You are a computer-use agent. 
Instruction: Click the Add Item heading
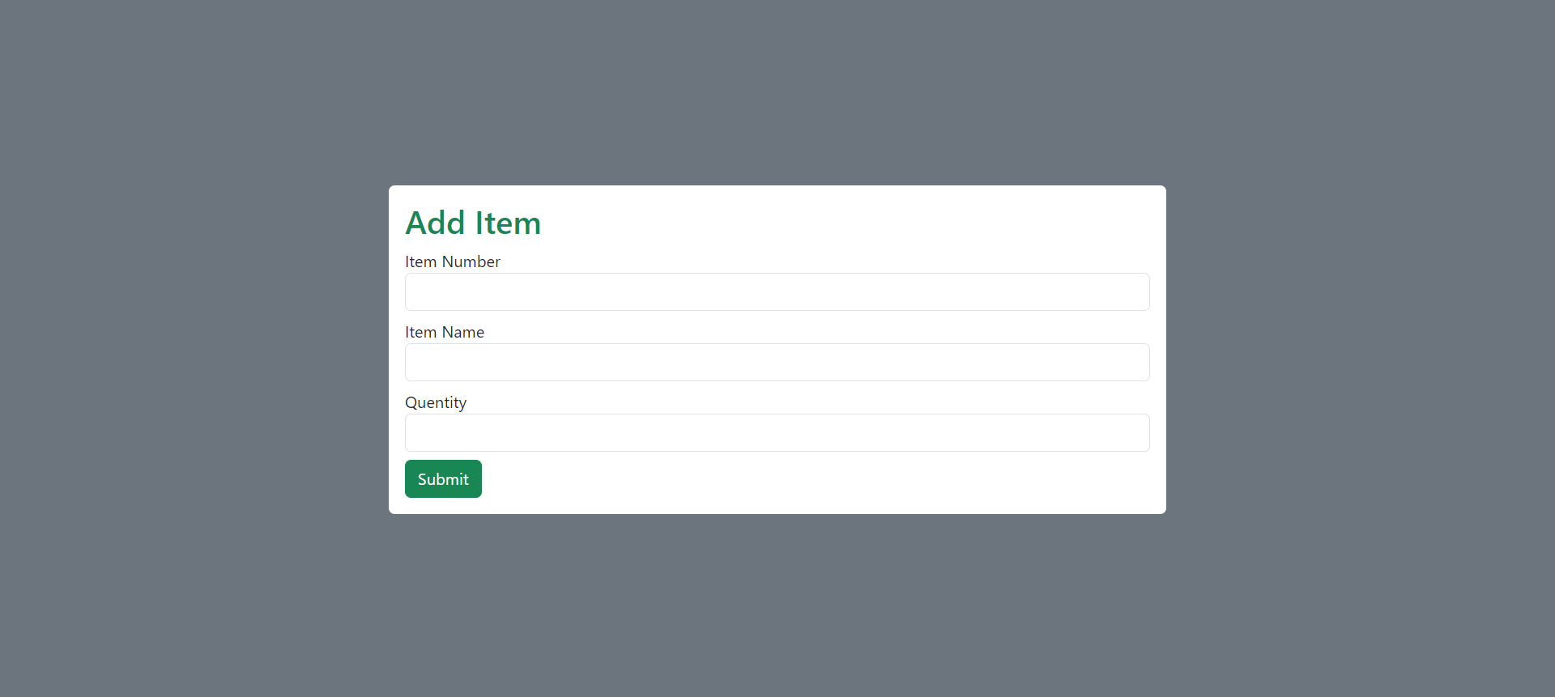473,223
